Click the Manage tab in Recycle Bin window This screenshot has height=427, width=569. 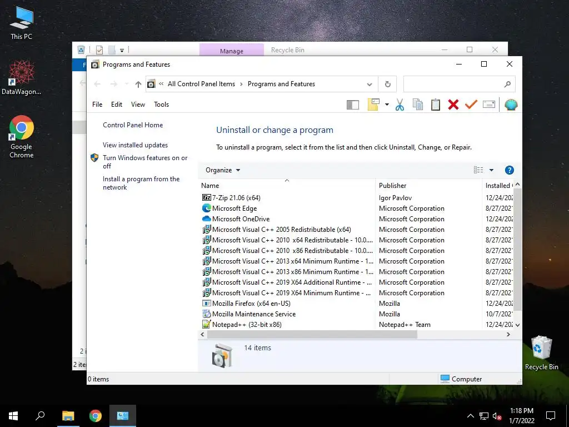click(x=232, y=50)
